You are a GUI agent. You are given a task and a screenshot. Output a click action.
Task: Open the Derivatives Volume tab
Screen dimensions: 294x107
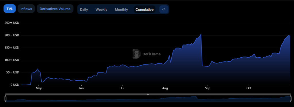[55, 9]
